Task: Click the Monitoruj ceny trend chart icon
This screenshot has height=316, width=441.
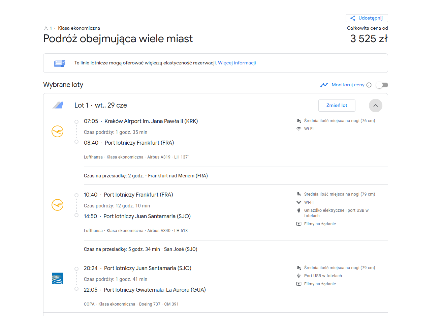Action: [x=324, y=85]
